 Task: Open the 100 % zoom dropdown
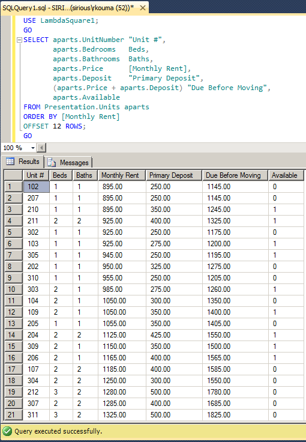pyautogui.click(x=33, y=148)
